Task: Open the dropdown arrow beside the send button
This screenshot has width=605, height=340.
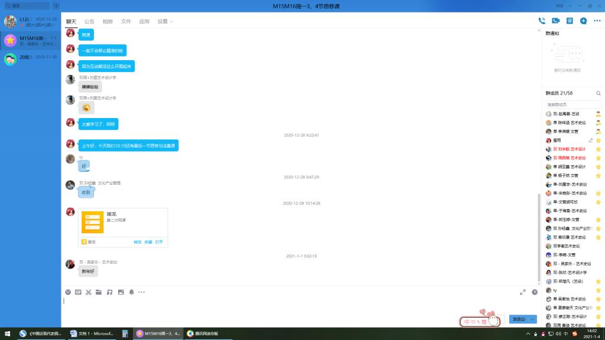Action: (x=533, y=319)
